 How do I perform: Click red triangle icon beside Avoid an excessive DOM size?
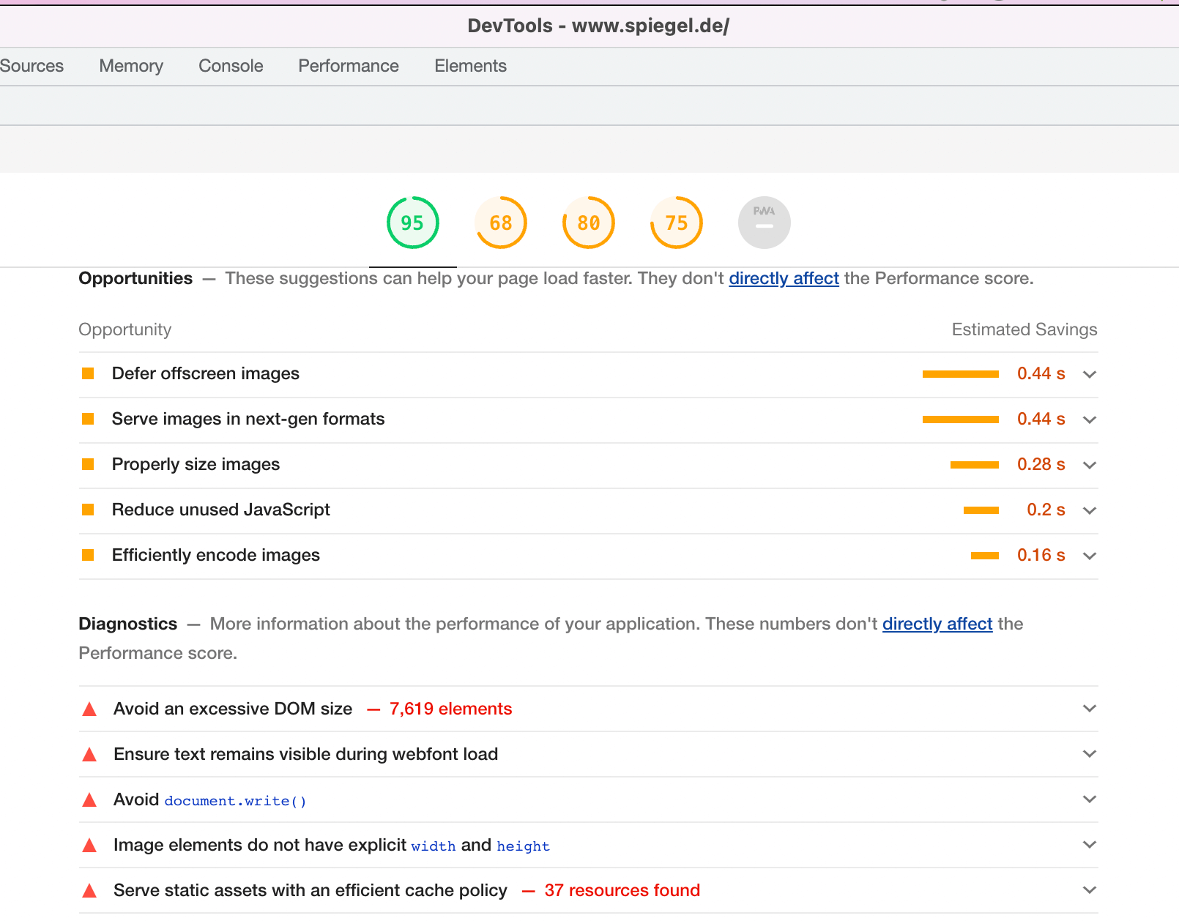click(x=89, y=709)
